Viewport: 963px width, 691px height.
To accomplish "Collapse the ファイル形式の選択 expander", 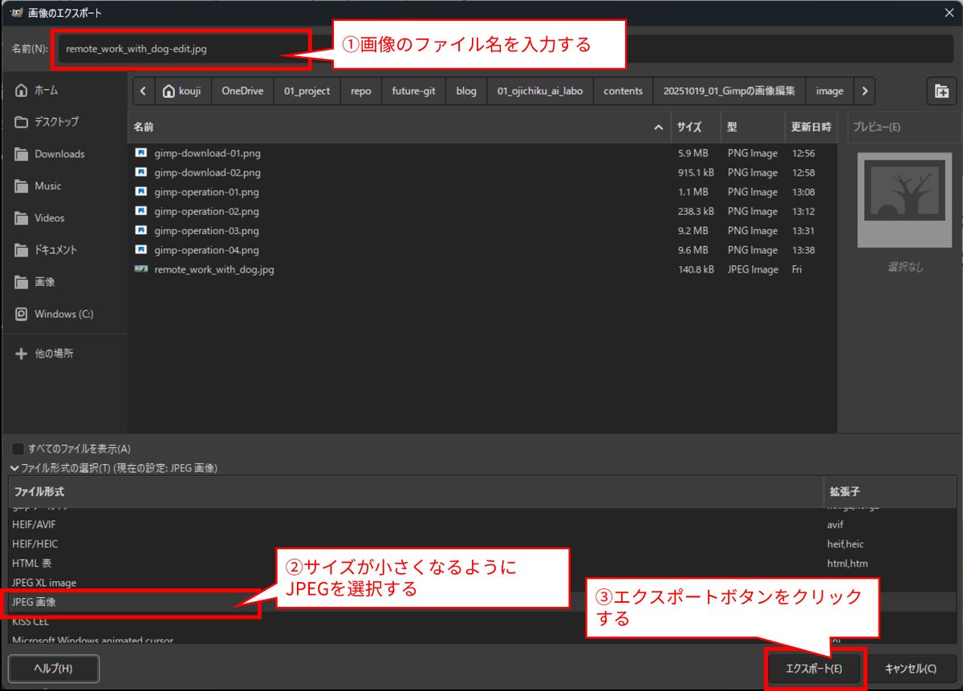I will (14, 468).
